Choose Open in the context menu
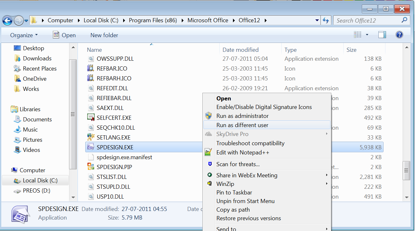This screenshot has width=415, height=231. (x=224, y=99)
